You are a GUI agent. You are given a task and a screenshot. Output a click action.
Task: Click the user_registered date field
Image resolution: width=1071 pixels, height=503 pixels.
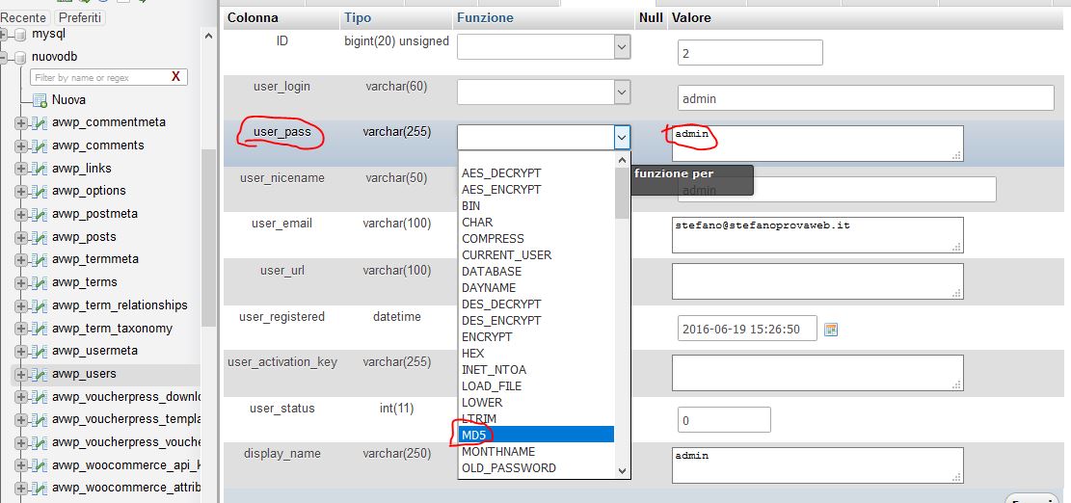click(x=747, y=329)
